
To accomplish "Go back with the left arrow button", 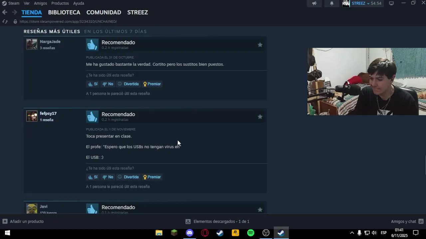I will pos(5,12).
